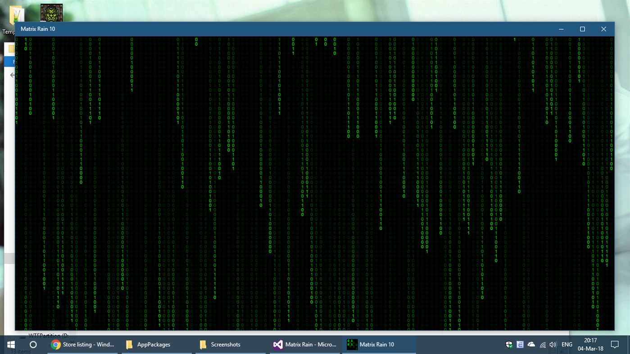This screenshot has width=630, height=354.
Task: Switch to the Matrix Rain 10 taskbar item
Action: [378, 345]
